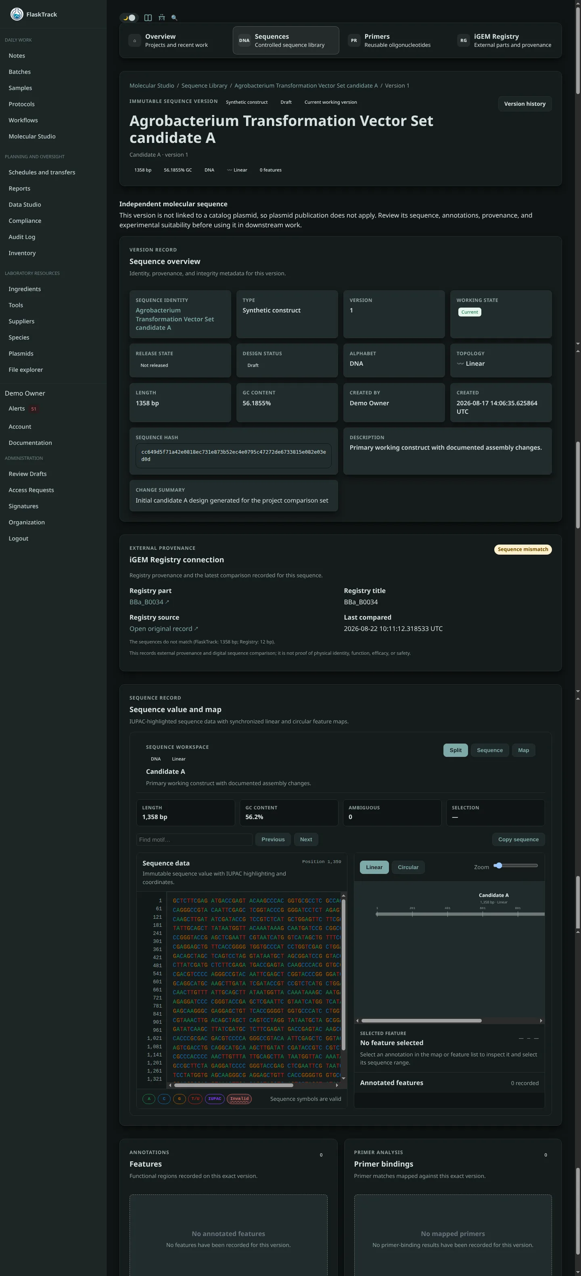Open Molecular Studio in the sidebar

pyautogui.click(x=32, y=137)
